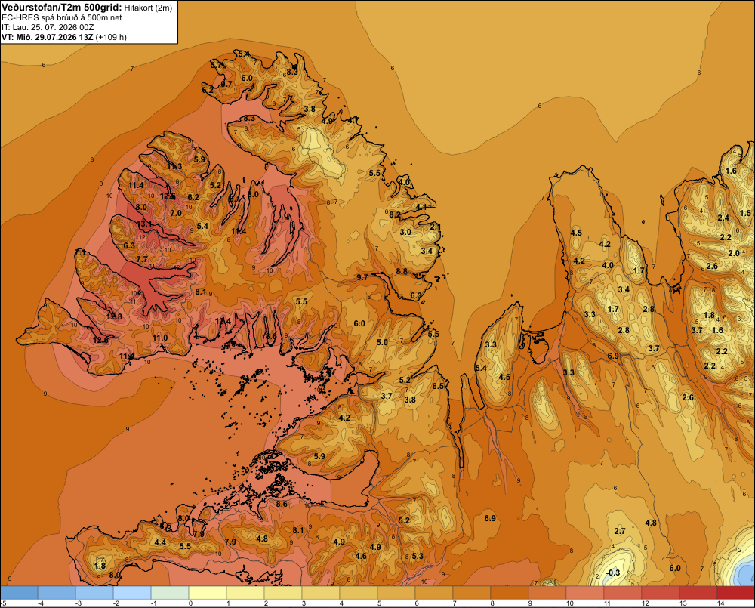Image resolution: width=755 pixels, height=608 pixels.
Task: Select the 2.1 temperature label
Action: 436,227
